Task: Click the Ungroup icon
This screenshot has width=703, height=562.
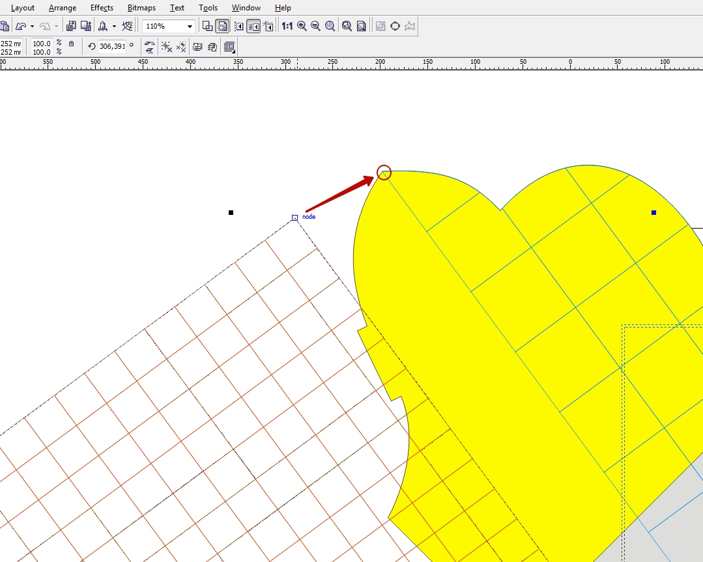Action: pos(167,47)
